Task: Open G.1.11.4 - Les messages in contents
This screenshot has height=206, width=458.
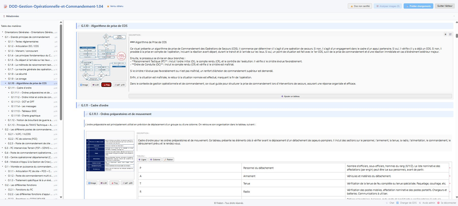Action: (x=22, y=107)
